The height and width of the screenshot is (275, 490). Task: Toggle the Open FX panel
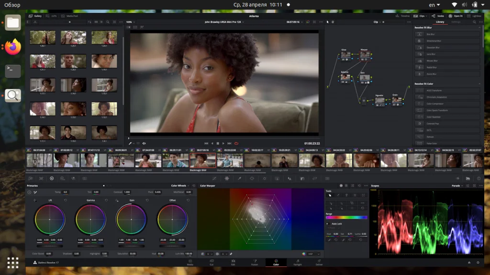click(x=455, y=16)
